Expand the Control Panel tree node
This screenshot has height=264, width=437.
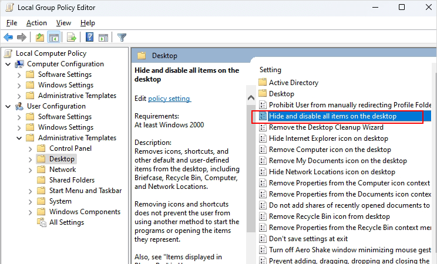tap(30, 148)
